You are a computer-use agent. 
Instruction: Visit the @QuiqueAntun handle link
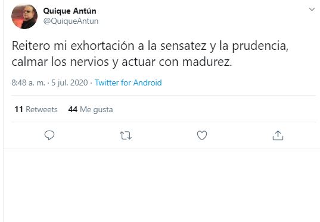(x=70, y=21)
